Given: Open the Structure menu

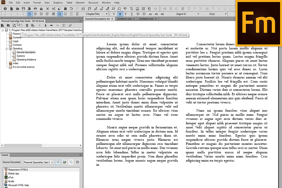Looking at the screenshot, I should [x=93, y=3].
